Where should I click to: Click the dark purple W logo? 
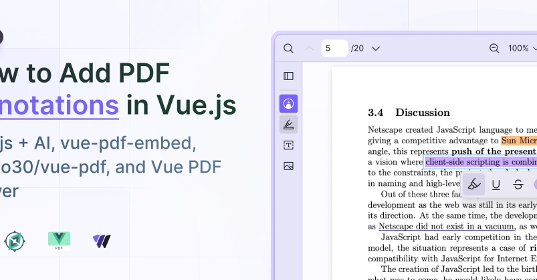coord(102,241)
